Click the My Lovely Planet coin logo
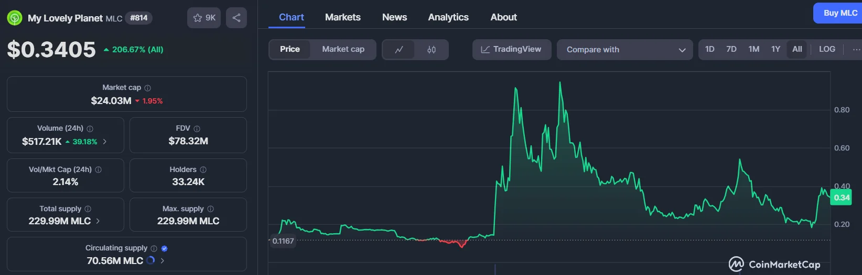This screenshot has height=275, width=862. tap(15, 18)
